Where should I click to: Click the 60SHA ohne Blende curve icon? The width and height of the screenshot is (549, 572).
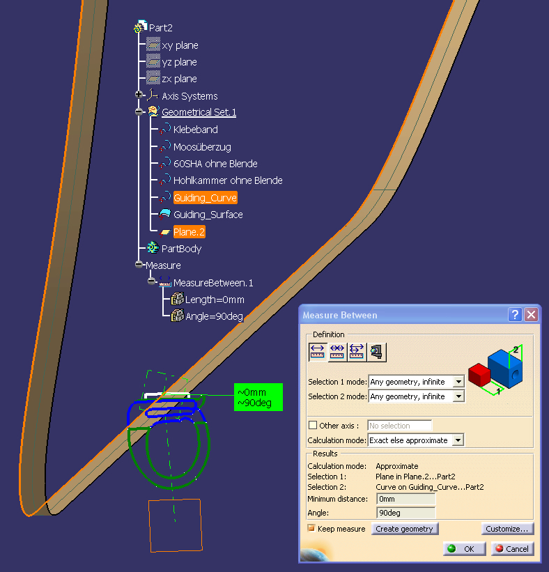(165, 163)
